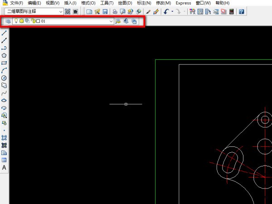Select the Line drawing tool
The width and height of the screenshot is (272, 204).
4,33
